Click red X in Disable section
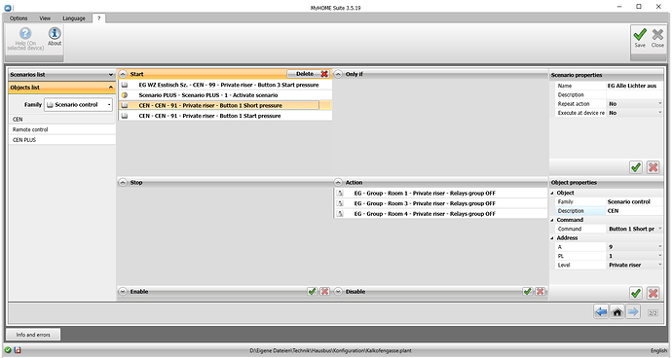The image size is (672, 358). click(540, 292)
